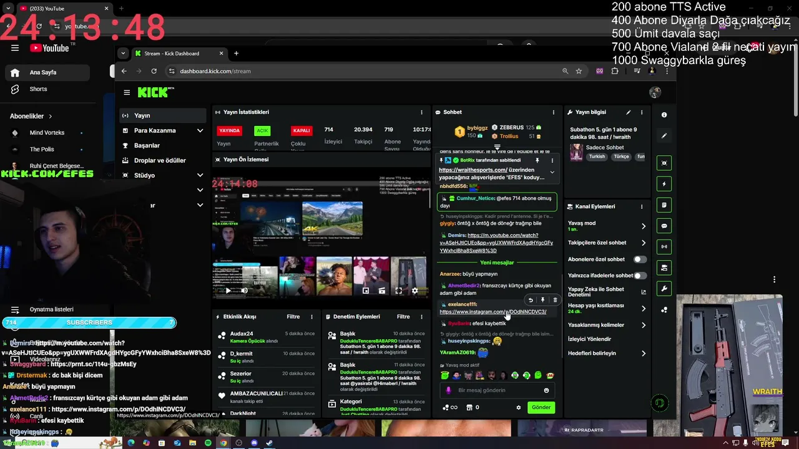Click the lightning bolt icon in right rail
799x449 pixels.
[664, 184]
